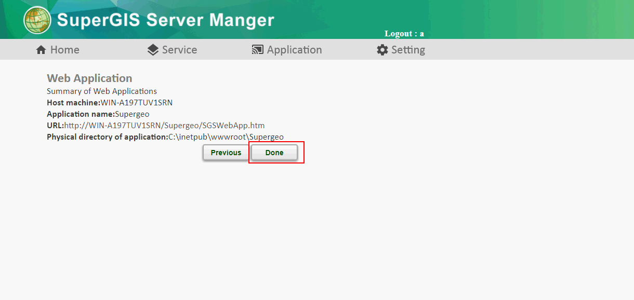Click the Home house icon
Image resolution: width=634 pixels, height=300 pixels.
coord(41,50)
